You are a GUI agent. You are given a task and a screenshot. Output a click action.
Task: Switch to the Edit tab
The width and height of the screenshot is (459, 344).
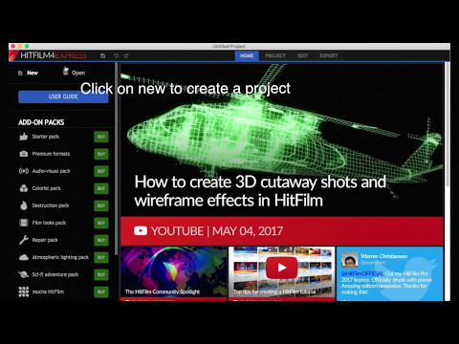(302, 55)
